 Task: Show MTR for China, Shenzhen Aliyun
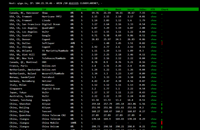[x=153, y=104]
